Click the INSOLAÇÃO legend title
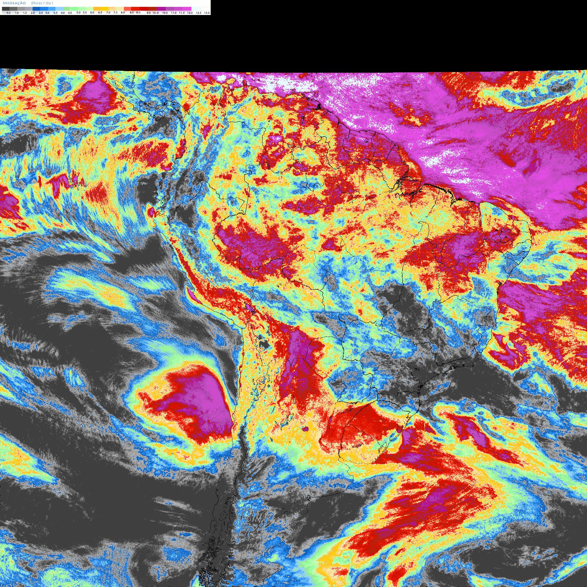 [14, 3]
